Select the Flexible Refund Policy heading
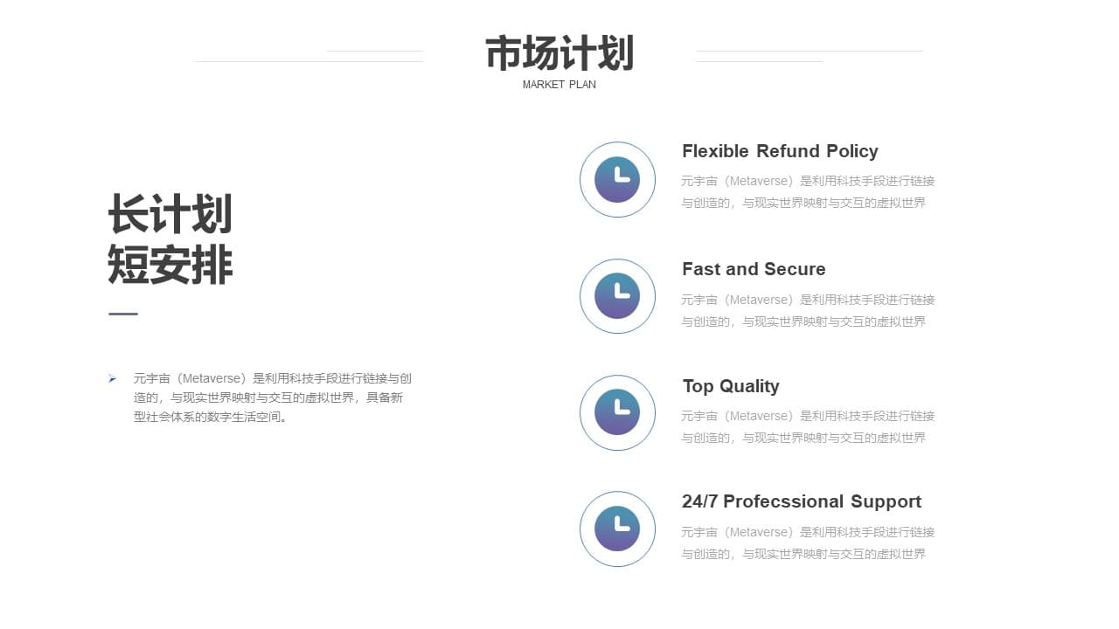 780,151
